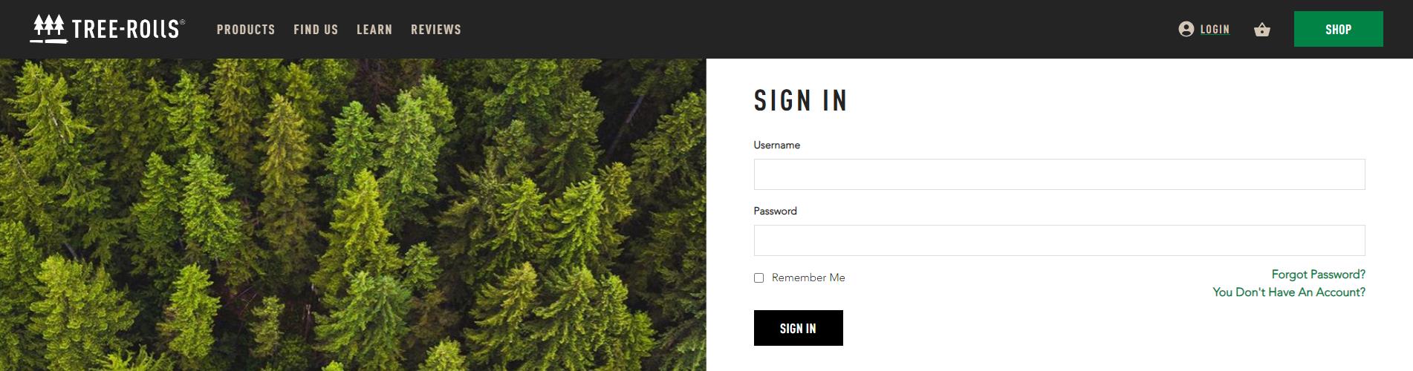
Task: Open the Forgot Password link
Action: click(1318, 275)
